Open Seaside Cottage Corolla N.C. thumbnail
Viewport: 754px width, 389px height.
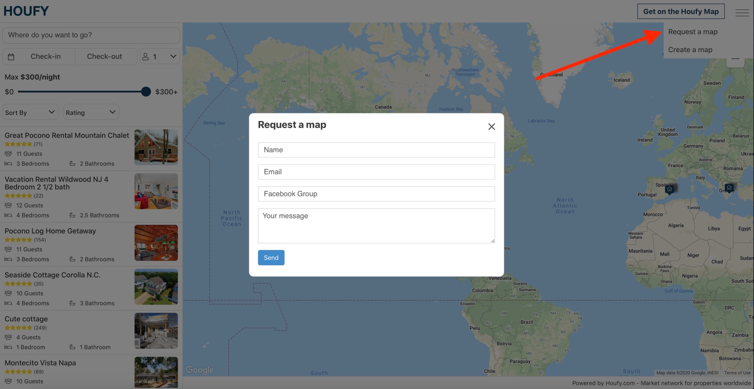pyautogui.click(x=156, y=287)
